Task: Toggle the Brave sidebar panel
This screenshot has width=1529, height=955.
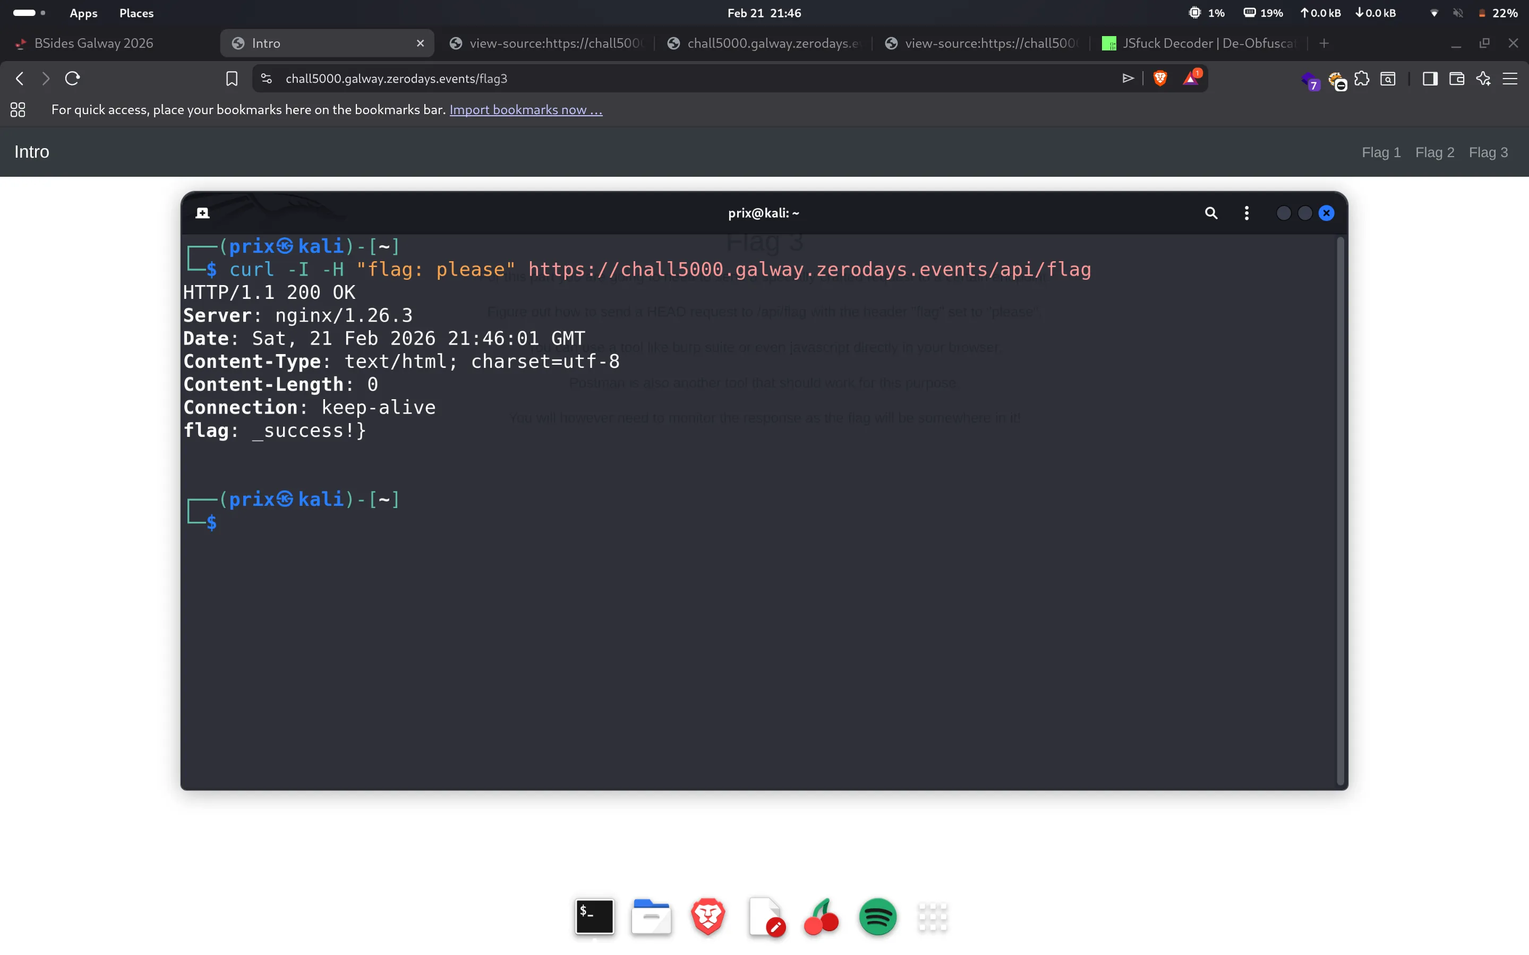Action: point(1429,79)
